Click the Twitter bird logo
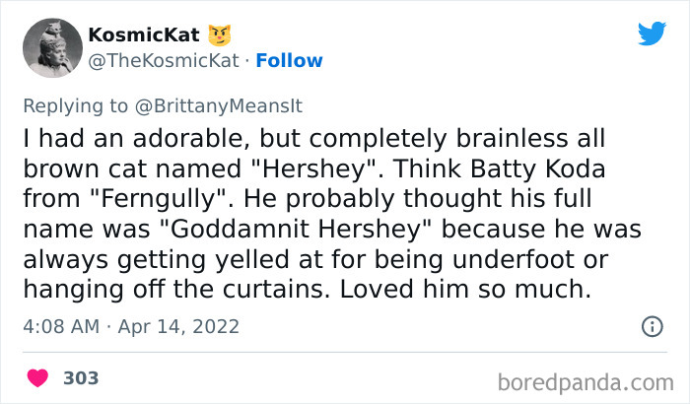The image size is (690, 404). pos(652,34)
